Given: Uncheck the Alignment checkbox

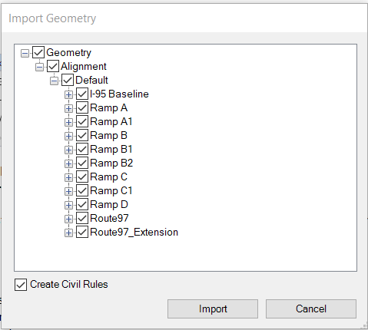Looking at the screenshot, I should pyautogui.click(x=53, y=66).
